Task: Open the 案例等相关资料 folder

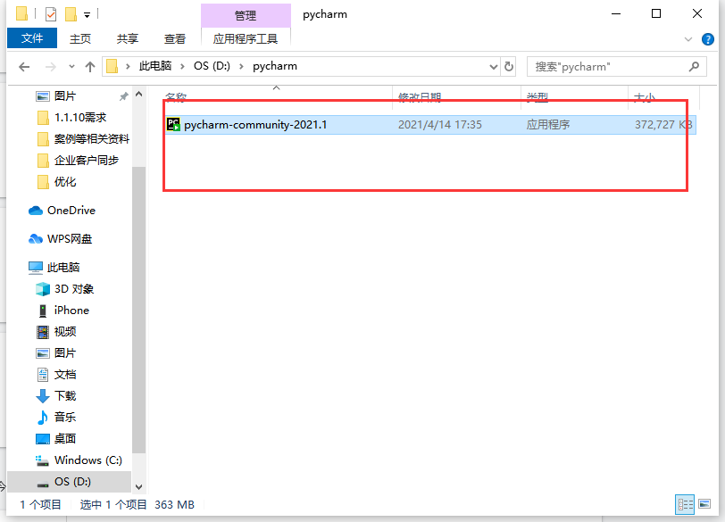Action: [x=92, y=138]
